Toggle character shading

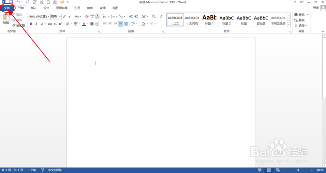tap(92, 24)
